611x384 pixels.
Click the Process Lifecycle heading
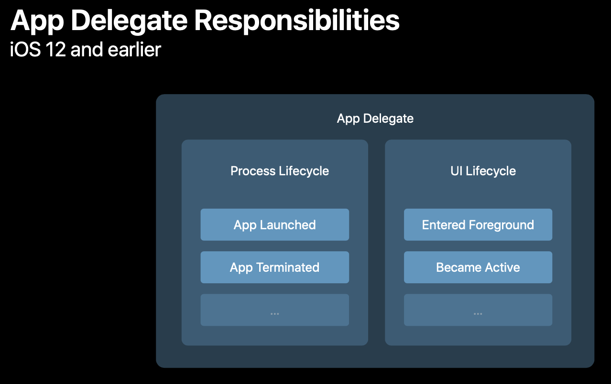tap(280, 171)
